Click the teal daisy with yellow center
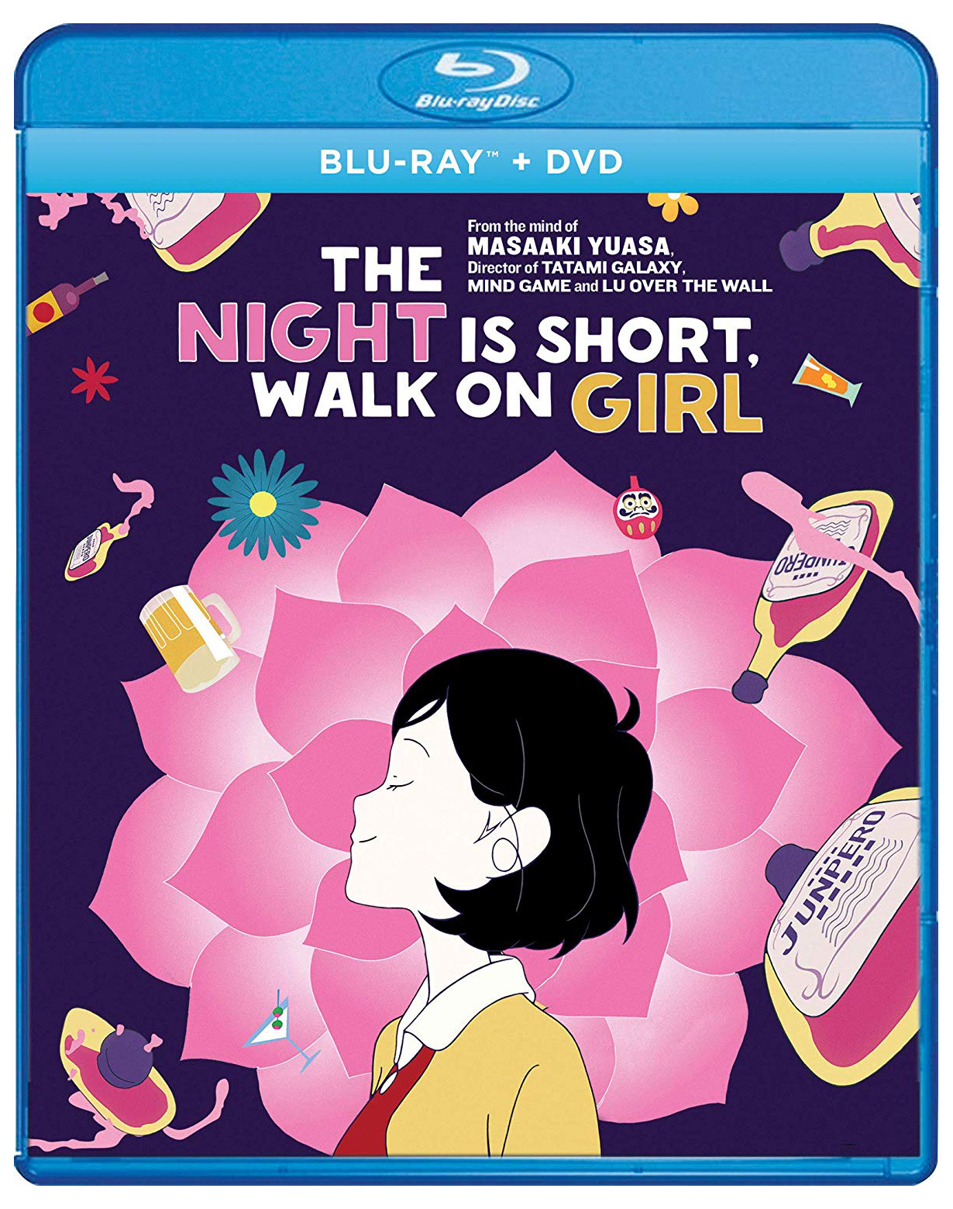 coord(263,502)
